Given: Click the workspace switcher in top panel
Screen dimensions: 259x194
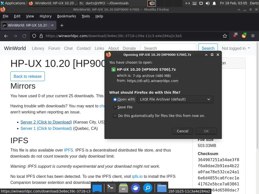Looking at the screenshot, I should [x=152, y=3].
